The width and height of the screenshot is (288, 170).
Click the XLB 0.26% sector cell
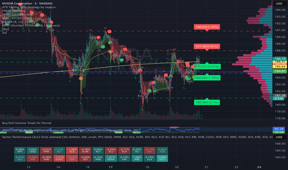pyautogui.click(x=162, y=151)
